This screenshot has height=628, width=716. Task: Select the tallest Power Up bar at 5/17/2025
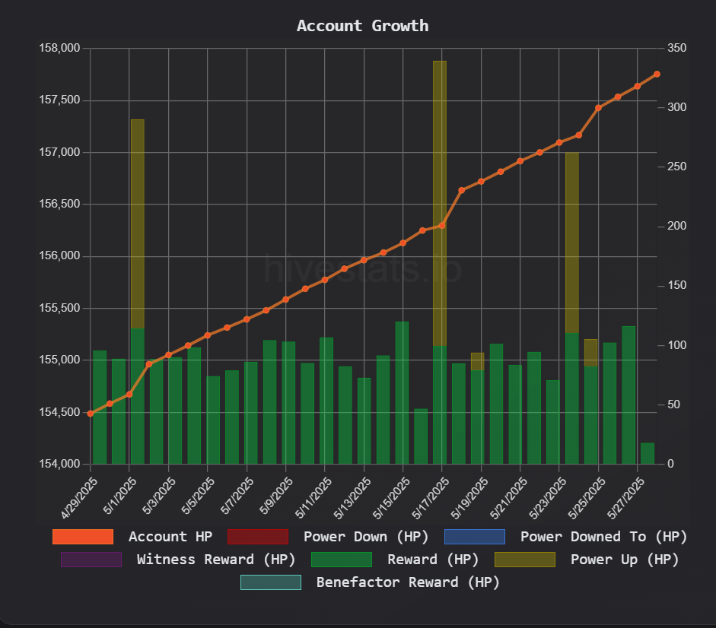click(440, 190)
